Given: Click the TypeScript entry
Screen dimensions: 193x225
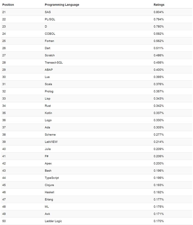Looking at the screenshot, I should point(52,178).
